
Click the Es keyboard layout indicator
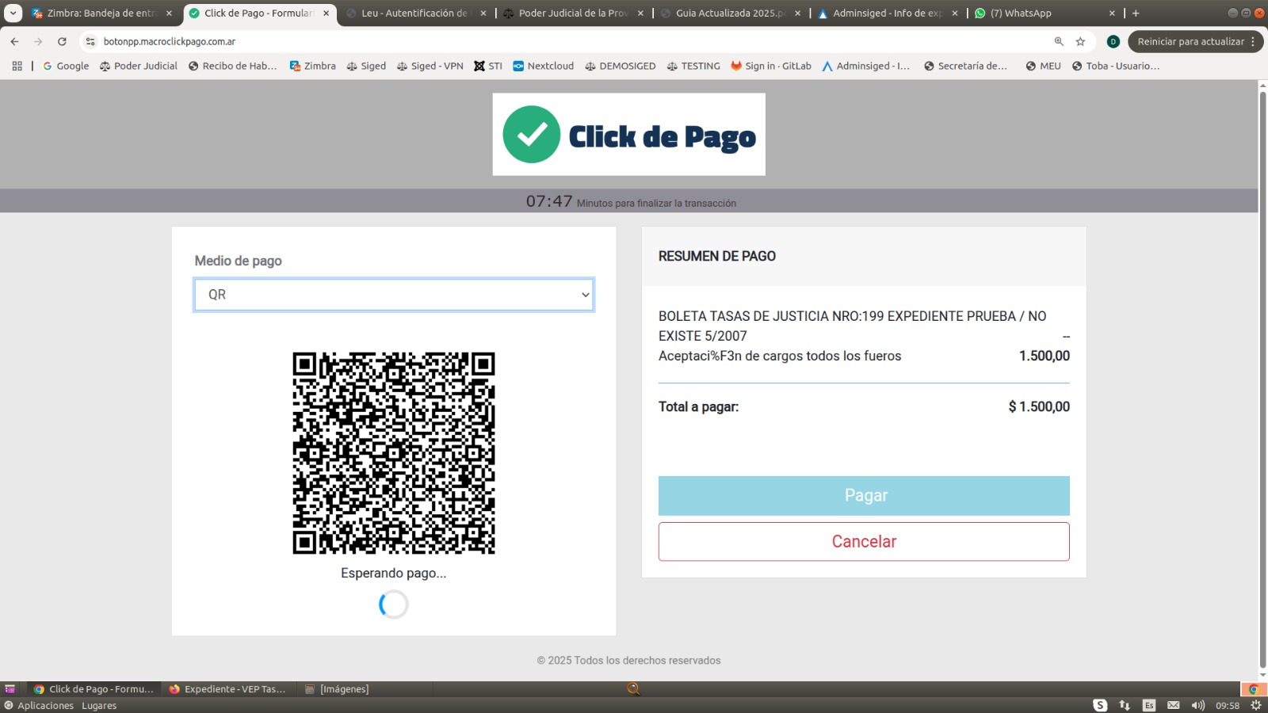click(1149, 705)
